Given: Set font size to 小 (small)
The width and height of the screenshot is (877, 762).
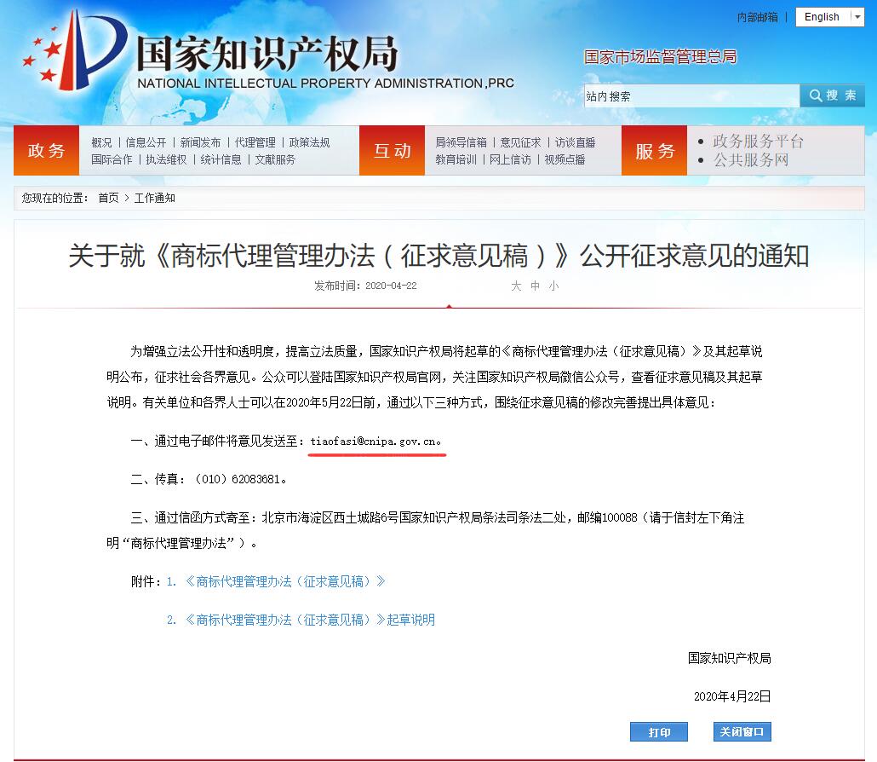Looking at the screenshot, I should [553, 286].
